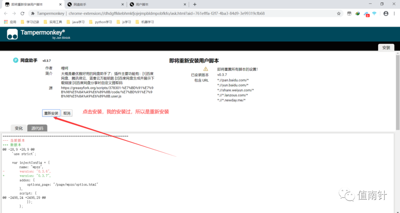Click the 即将重置所有脚本的设置 warning text
The width and height of the screenshot is (400, 213).
[x=237, y=69]
